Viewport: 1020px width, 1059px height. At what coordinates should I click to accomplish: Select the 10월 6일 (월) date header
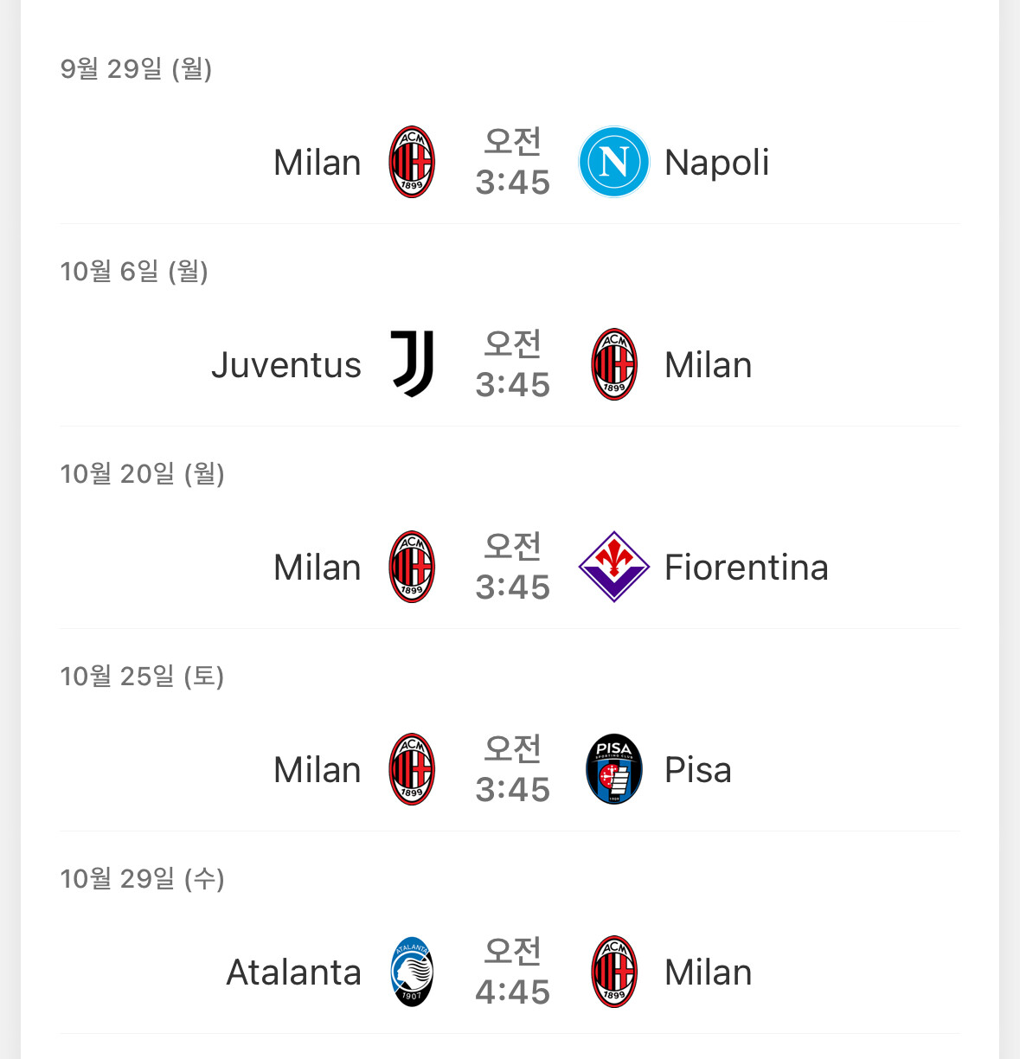point(134,272)
